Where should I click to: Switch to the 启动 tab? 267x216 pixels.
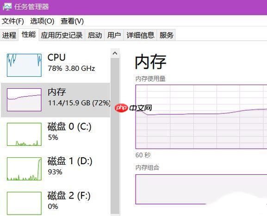click(95, 35)
